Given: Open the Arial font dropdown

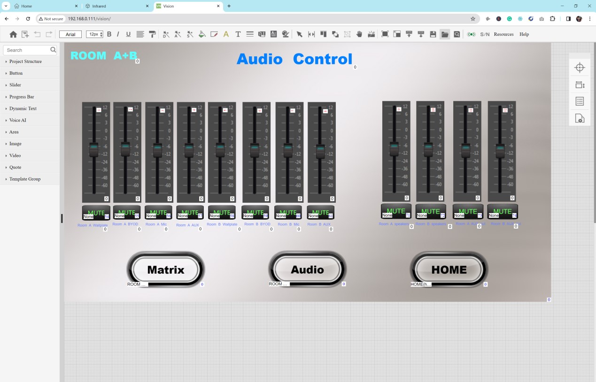Looking at the screenshot, I should (x=70, y=34).
